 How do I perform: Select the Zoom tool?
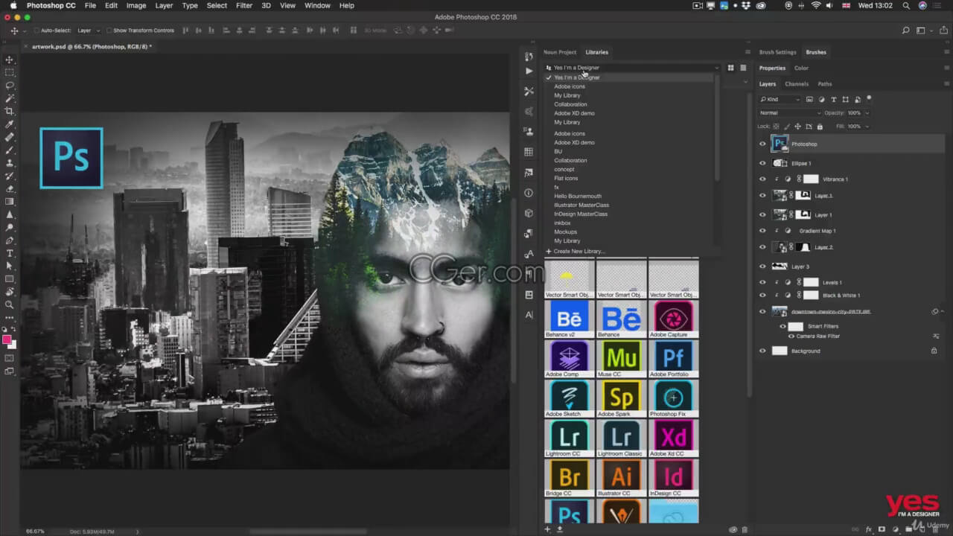coord(10,304)
